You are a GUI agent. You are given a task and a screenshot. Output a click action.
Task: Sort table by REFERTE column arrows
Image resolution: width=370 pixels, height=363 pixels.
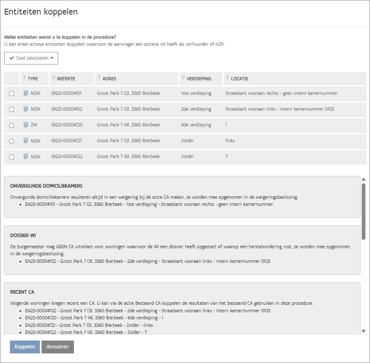pos(54,78)
